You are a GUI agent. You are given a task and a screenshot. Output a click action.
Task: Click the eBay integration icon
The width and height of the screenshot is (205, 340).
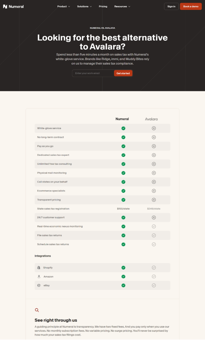tap(39, 285)
